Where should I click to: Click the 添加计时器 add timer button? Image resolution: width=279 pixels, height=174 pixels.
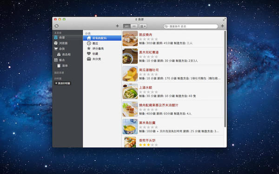tap(63, 83)
